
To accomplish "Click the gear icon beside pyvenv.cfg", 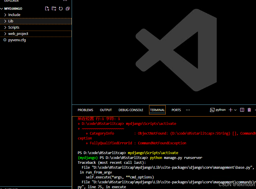I will click(5, 40).
